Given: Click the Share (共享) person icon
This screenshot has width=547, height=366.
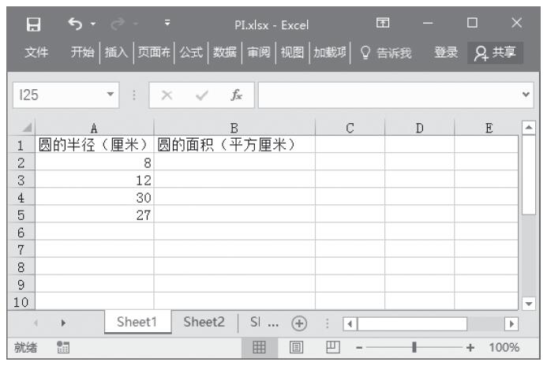Looking at the screenshot, I should (x=481, y=53).
